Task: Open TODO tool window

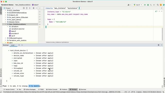Action: pos(41,89)
